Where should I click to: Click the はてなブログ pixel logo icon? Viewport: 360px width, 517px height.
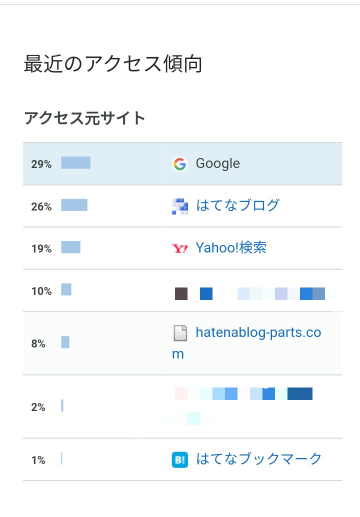tap(180, 206)
